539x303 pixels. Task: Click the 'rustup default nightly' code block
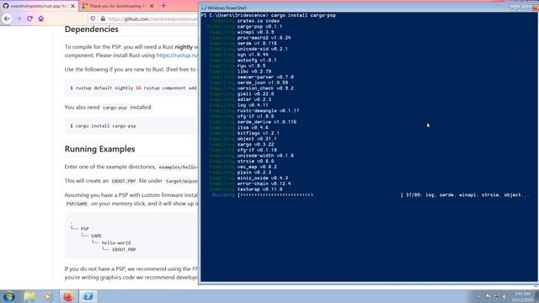tap(131, 88)
